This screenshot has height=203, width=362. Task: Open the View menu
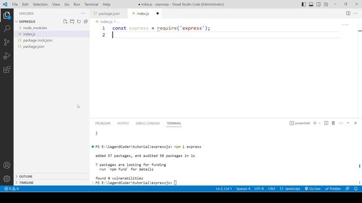56,5
